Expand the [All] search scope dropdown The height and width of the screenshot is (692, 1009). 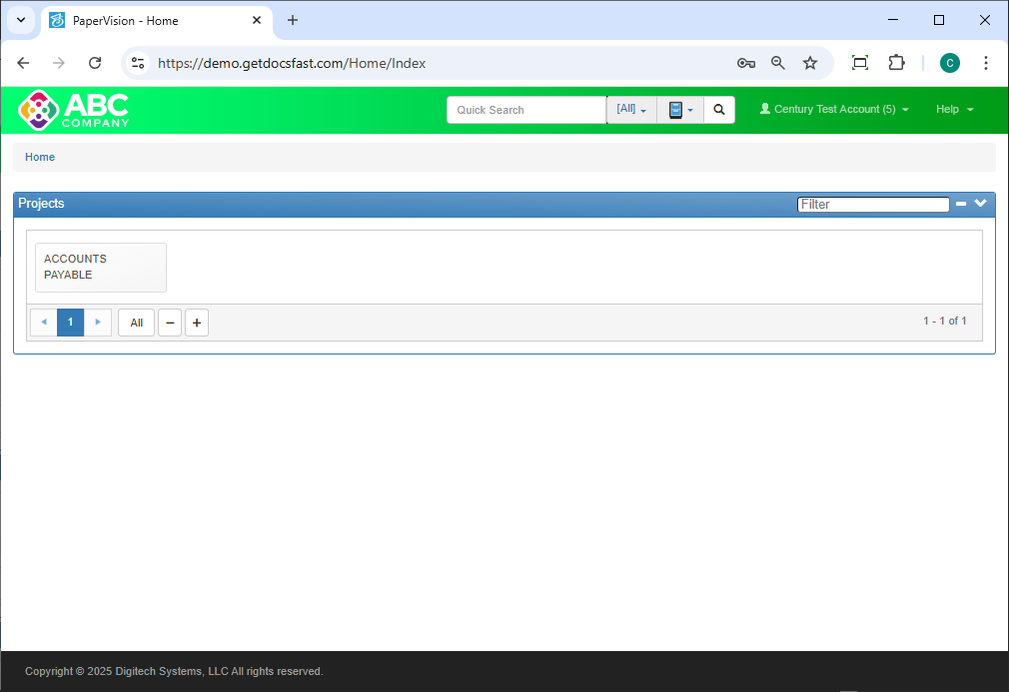coord(631,110)
